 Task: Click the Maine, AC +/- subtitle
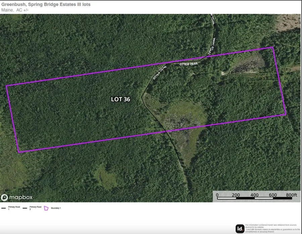coord(15,10)
